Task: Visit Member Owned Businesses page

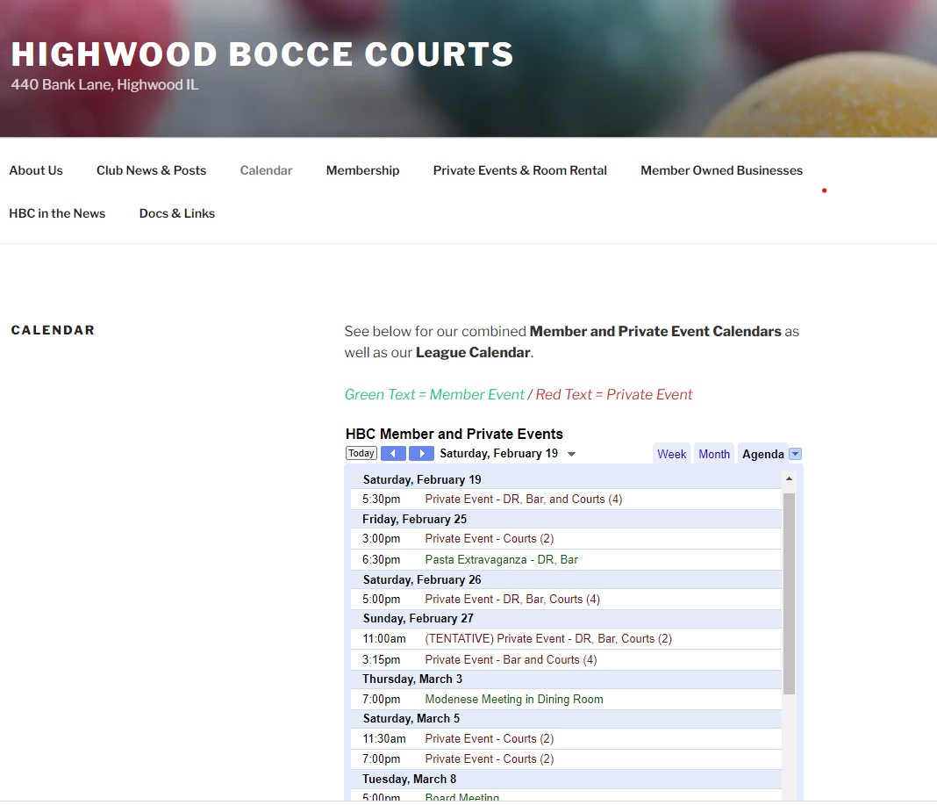Action: tap(721, 170)
